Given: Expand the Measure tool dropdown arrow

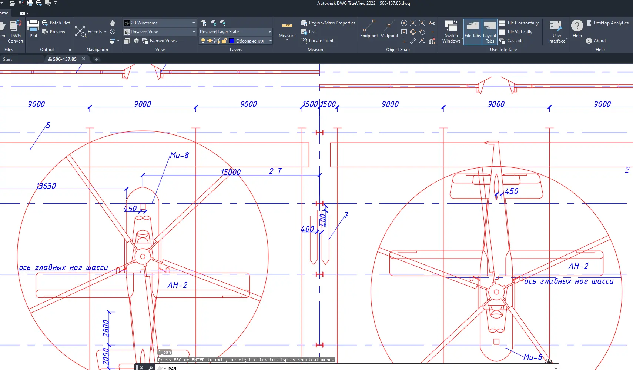Looking at the screenshot, I should tap(287, 40).
